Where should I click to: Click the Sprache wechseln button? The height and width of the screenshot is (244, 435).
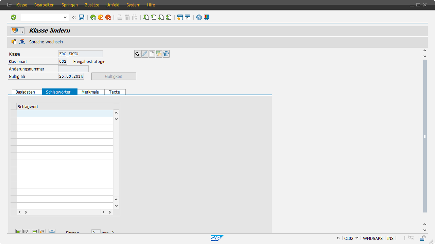click(46, 42)
